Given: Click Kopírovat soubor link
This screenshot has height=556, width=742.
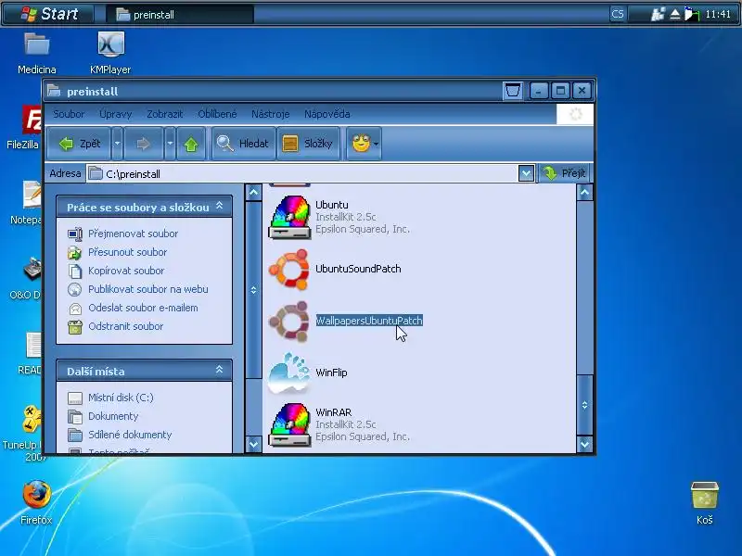Looking at the screenshot, I should pos(126,271).
